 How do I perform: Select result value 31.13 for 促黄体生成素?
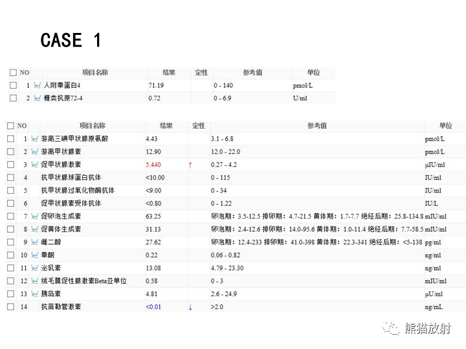153,229
